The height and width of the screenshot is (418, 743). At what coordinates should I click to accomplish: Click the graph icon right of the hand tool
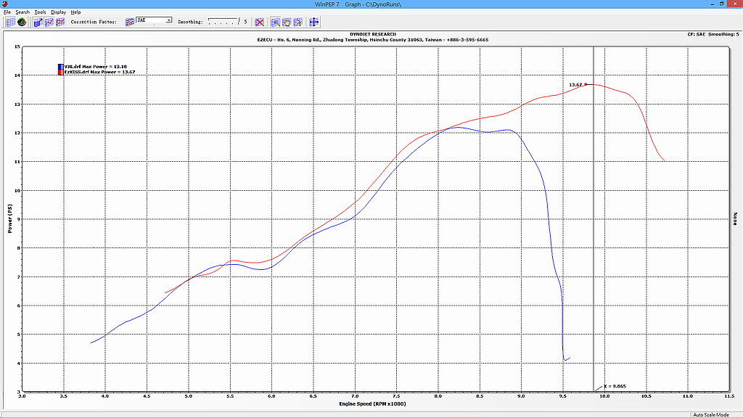click(x=299, y=22)
